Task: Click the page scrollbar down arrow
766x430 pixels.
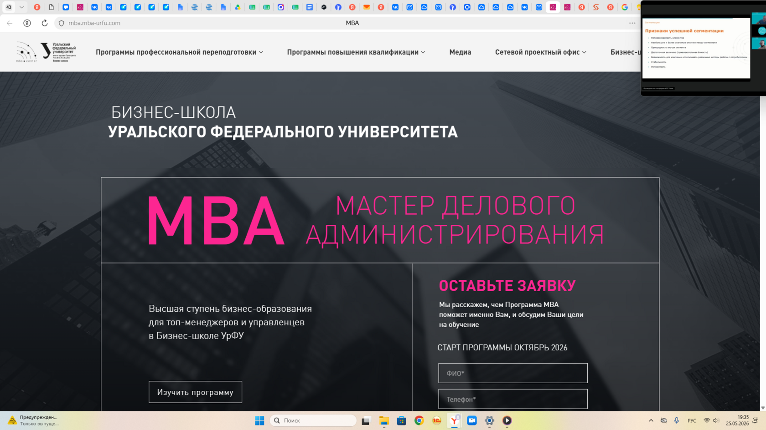Action: point(763,408)
